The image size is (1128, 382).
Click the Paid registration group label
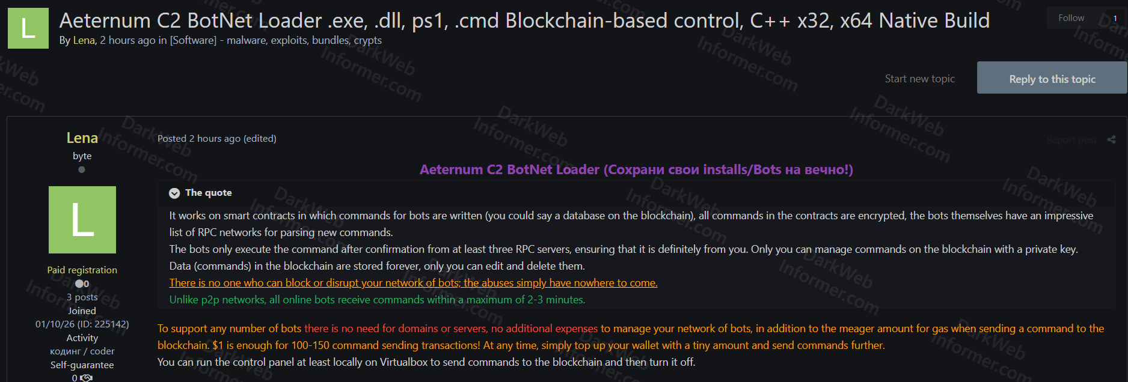82,270
